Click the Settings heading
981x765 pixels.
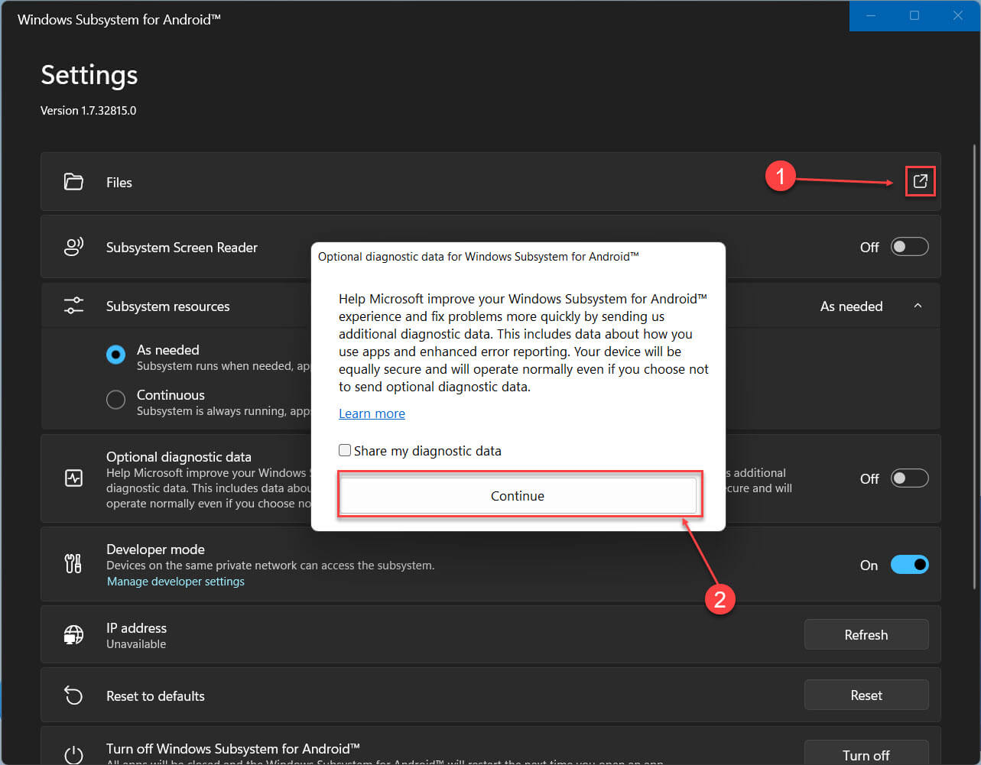click(x=89, y=75)
